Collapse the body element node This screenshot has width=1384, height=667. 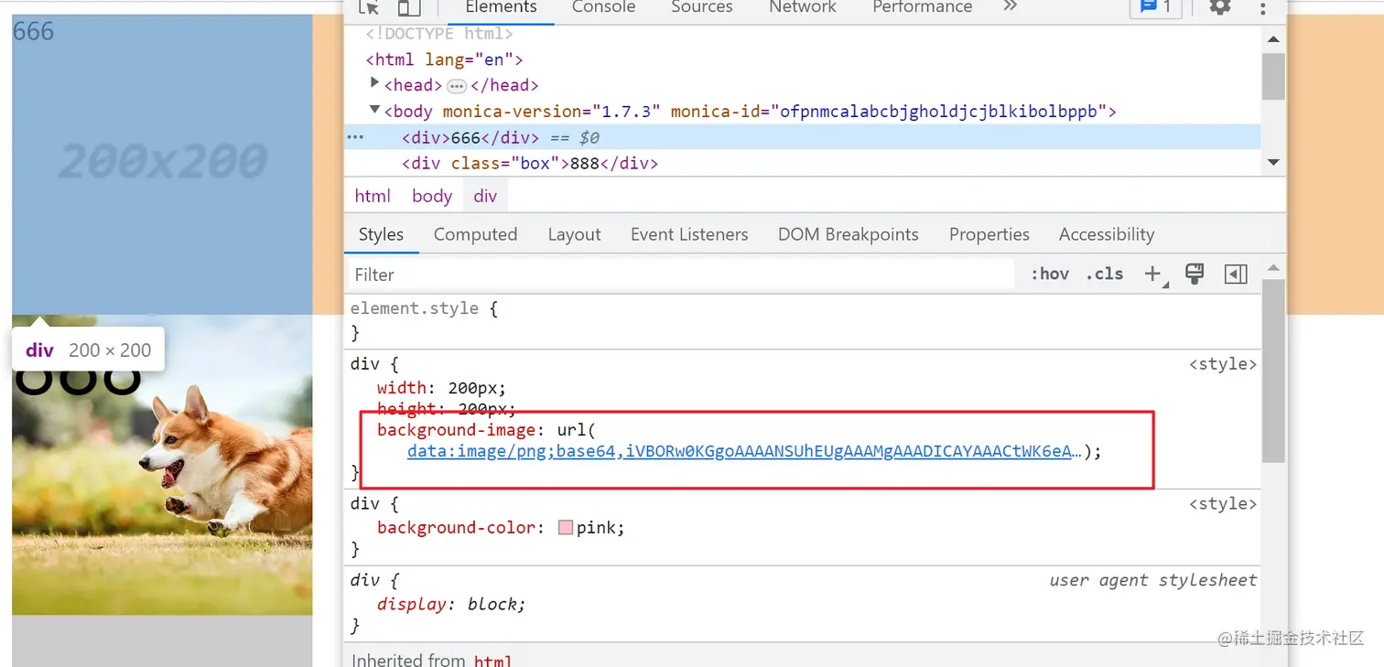pyautogui.click(x=374, y=110)
